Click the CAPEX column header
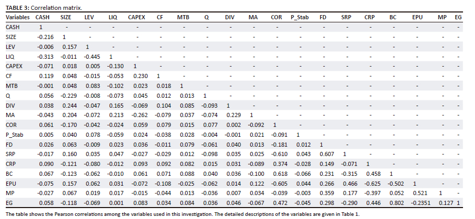Viewport: 475px width, 219px height. 137,18
